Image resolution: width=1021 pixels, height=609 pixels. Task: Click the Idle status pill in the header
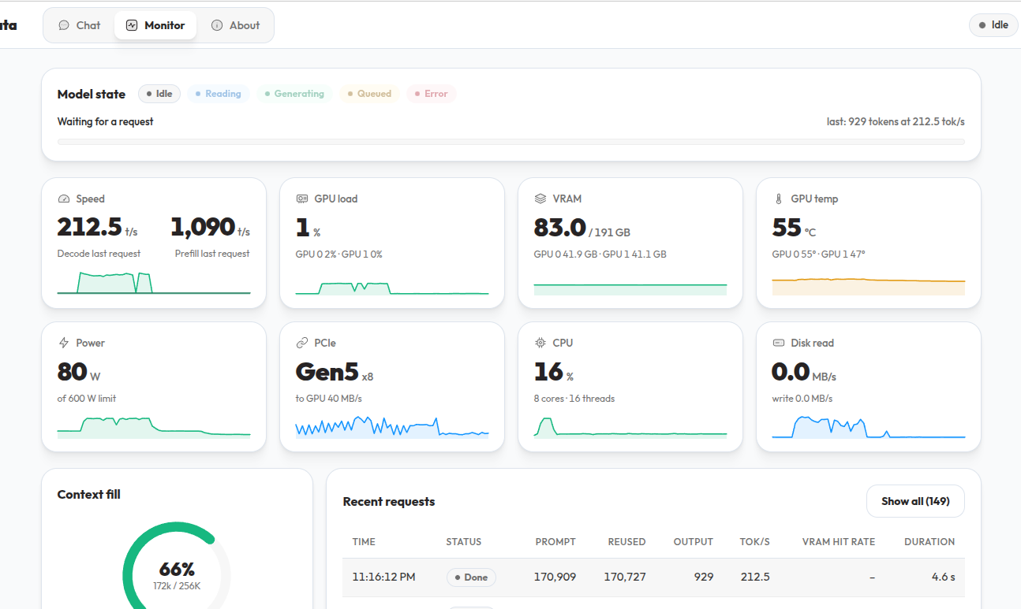[x=993, y=25]
